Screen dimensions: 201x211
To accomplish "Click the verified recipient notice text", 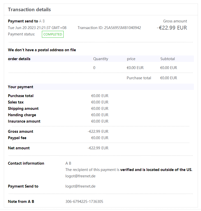I will point(129,170).
